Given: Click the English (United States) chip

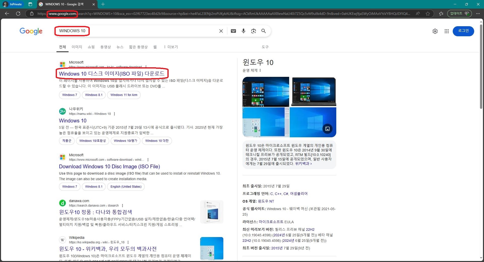Looking at the screenshot, I should (126, 187).
